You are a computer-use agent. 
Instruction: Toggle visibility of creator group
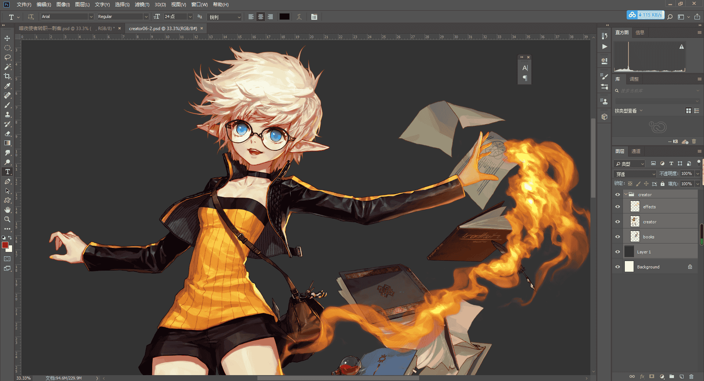click(617, 195)
